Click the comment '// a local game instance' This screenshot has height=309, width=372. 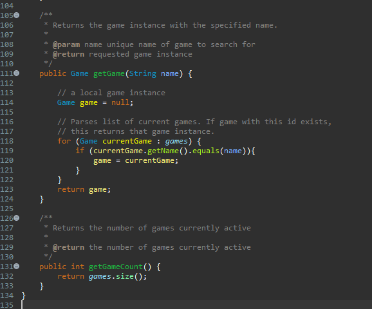(111, 93)
